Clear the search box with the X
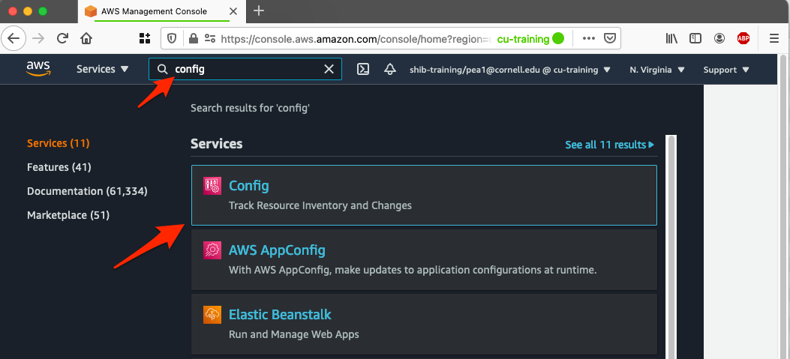The image size is (790, 359). click(x=329, y=69)
